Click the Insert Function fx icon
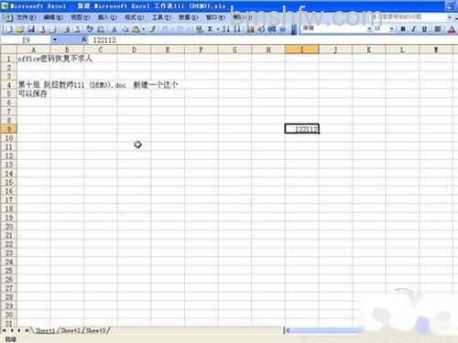Viewport: 458px width, 343px height. [x=84, y=40]
